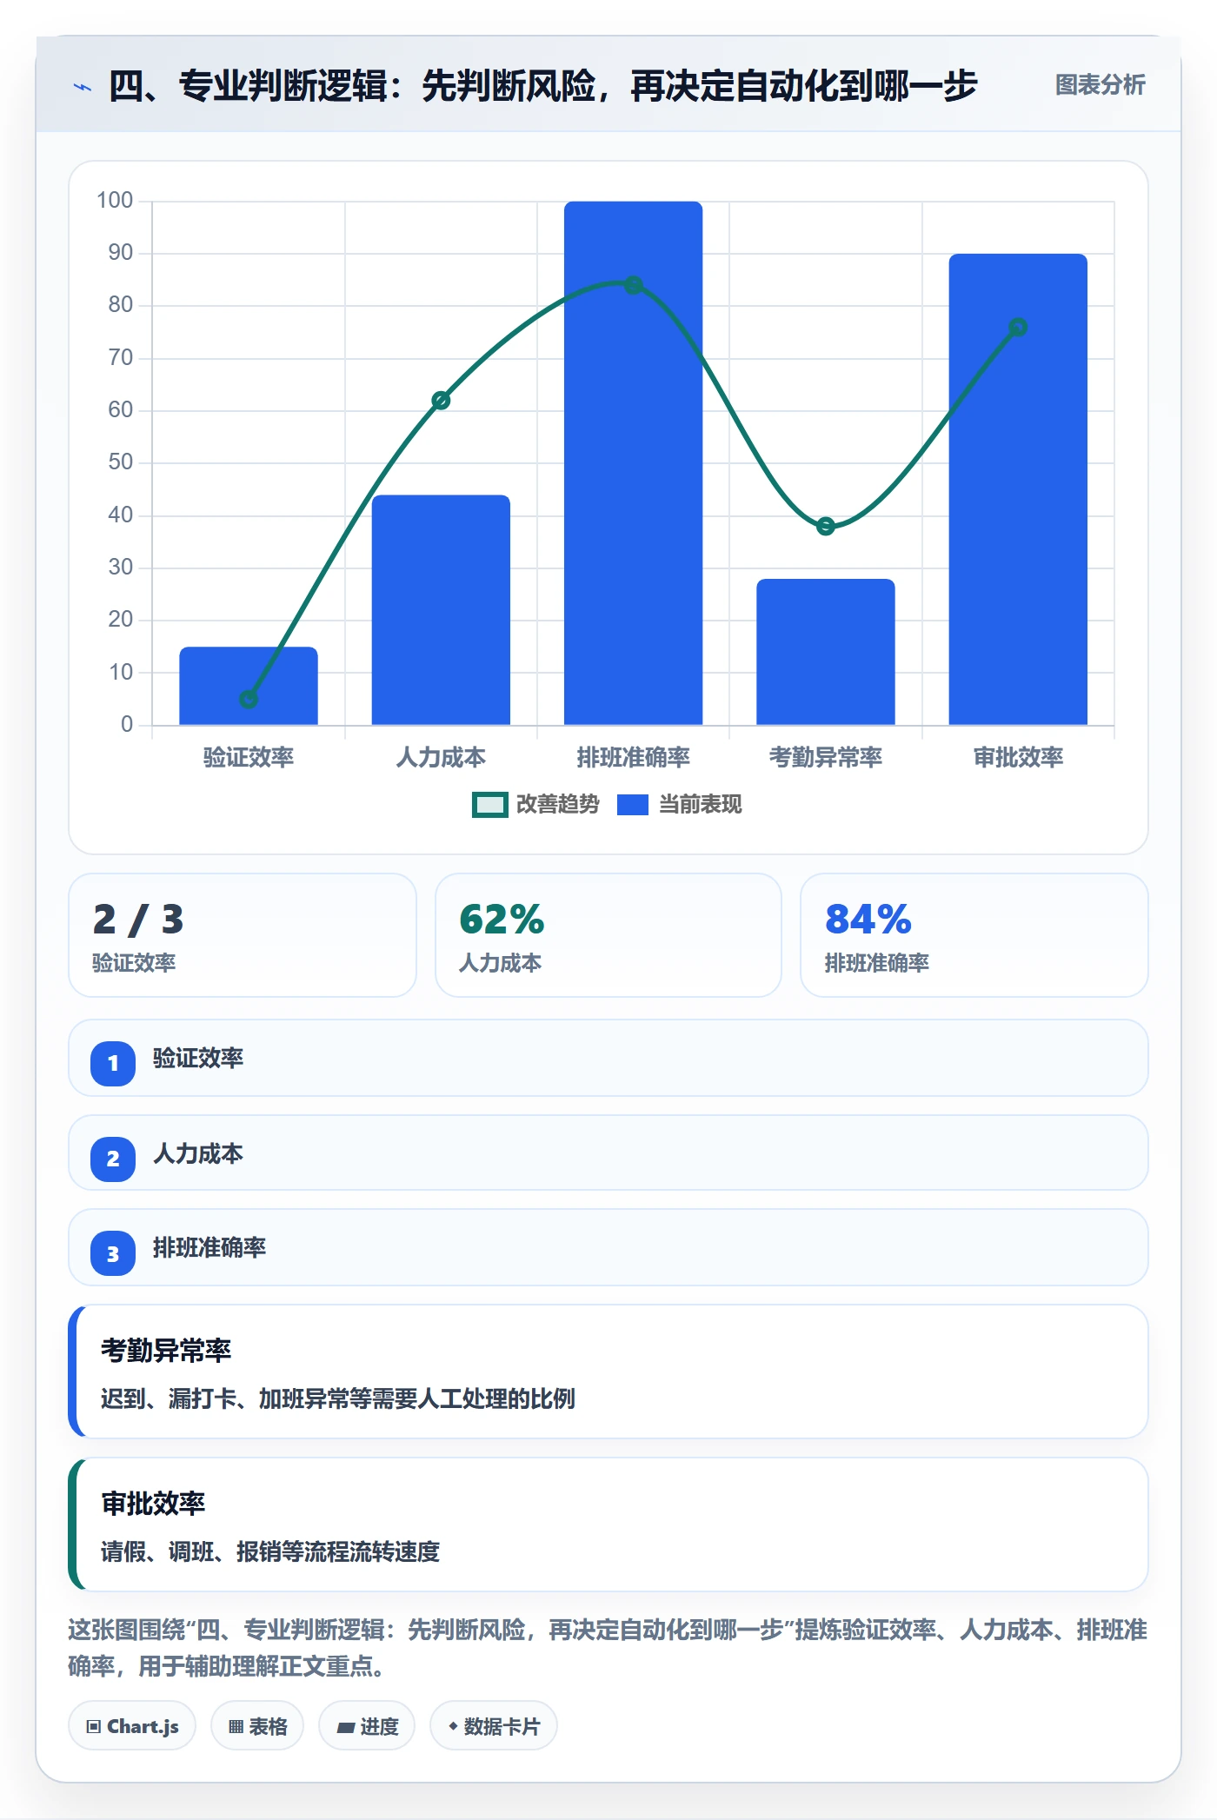The width and height of the screenshot is (1217, 1820).
Task: Click the 验证效率 bar in chart
Action: tap(249, 686)
